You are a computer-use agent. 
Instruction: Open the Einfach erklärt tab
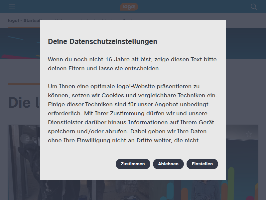click(96, 19)
